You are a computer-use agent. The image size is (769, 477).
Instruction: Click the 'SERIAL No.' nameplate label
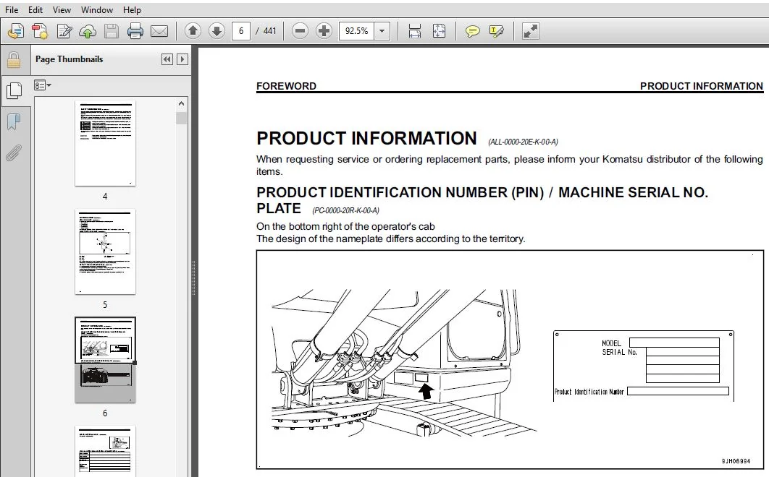[619, 352]
